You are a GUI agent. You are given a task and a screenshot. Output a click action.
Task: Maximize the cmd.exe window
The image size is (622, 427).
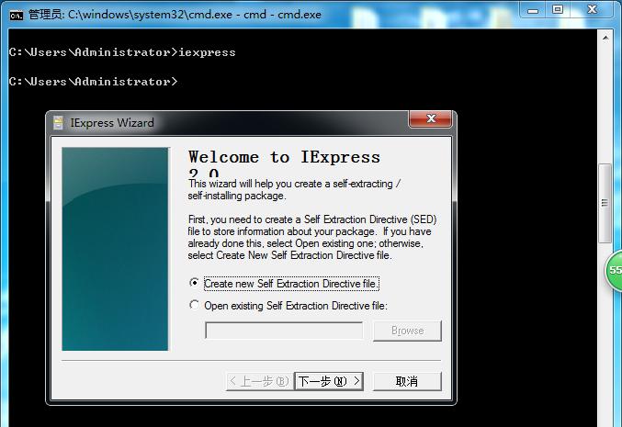(558, 9)
